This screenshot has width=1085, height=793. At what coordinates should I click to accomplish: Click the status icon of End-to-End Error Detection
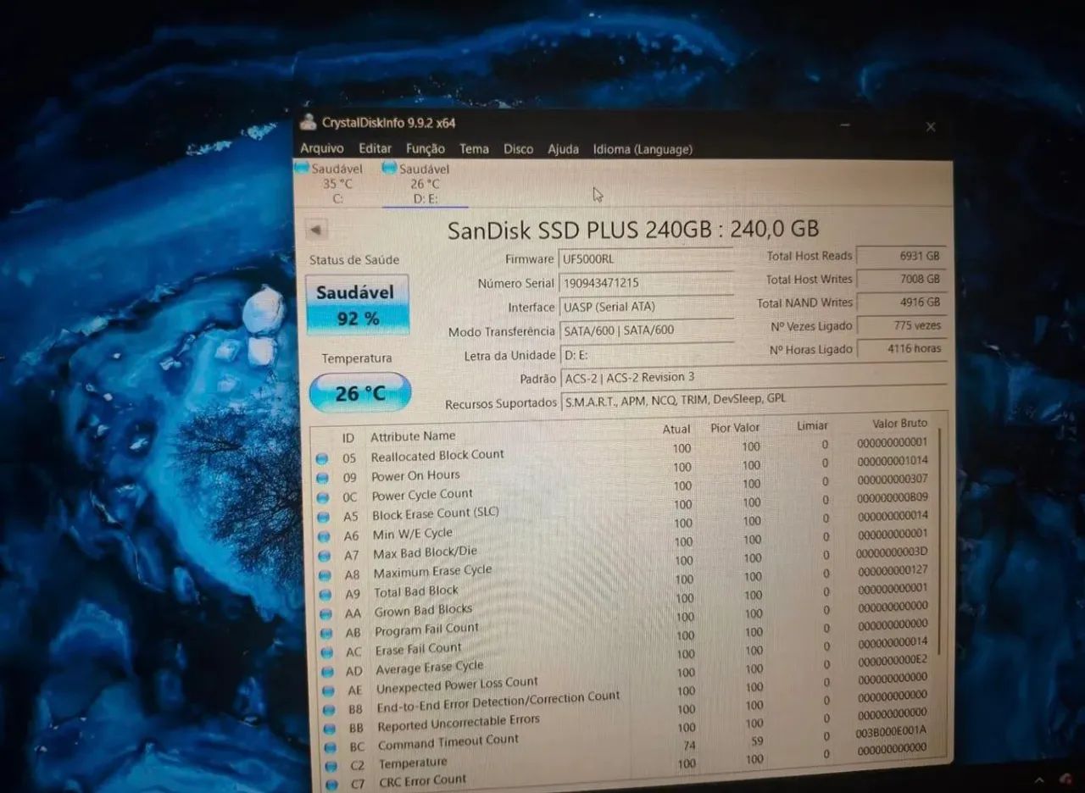(x=329, y=709)
